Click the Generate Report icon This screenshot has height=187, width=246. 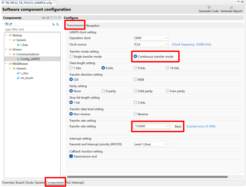point(231,7)
